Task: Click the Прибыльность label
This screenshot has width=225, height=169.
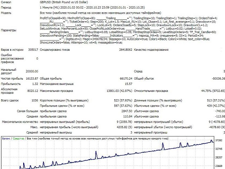Action: point(11,84)
